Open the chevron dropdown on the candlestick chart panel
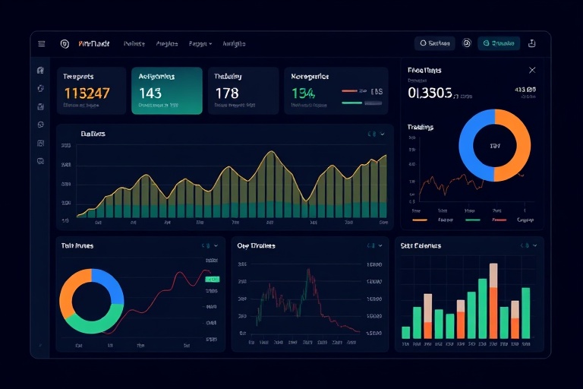The image size is (583, 389). (x=380, y=246)
